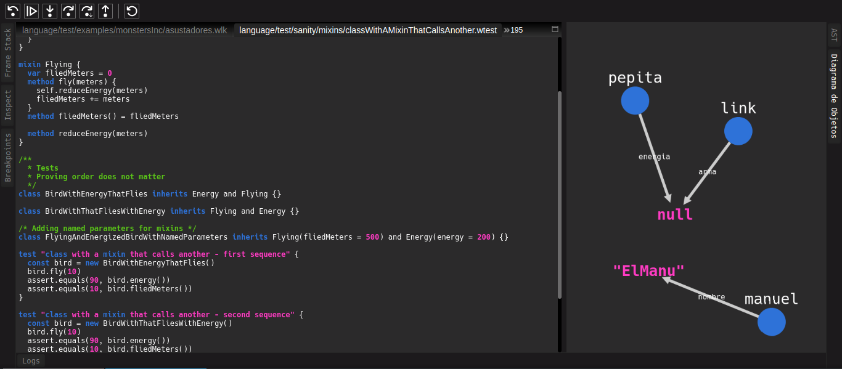
Task: Click the step out icon
Action: [106, 10]
